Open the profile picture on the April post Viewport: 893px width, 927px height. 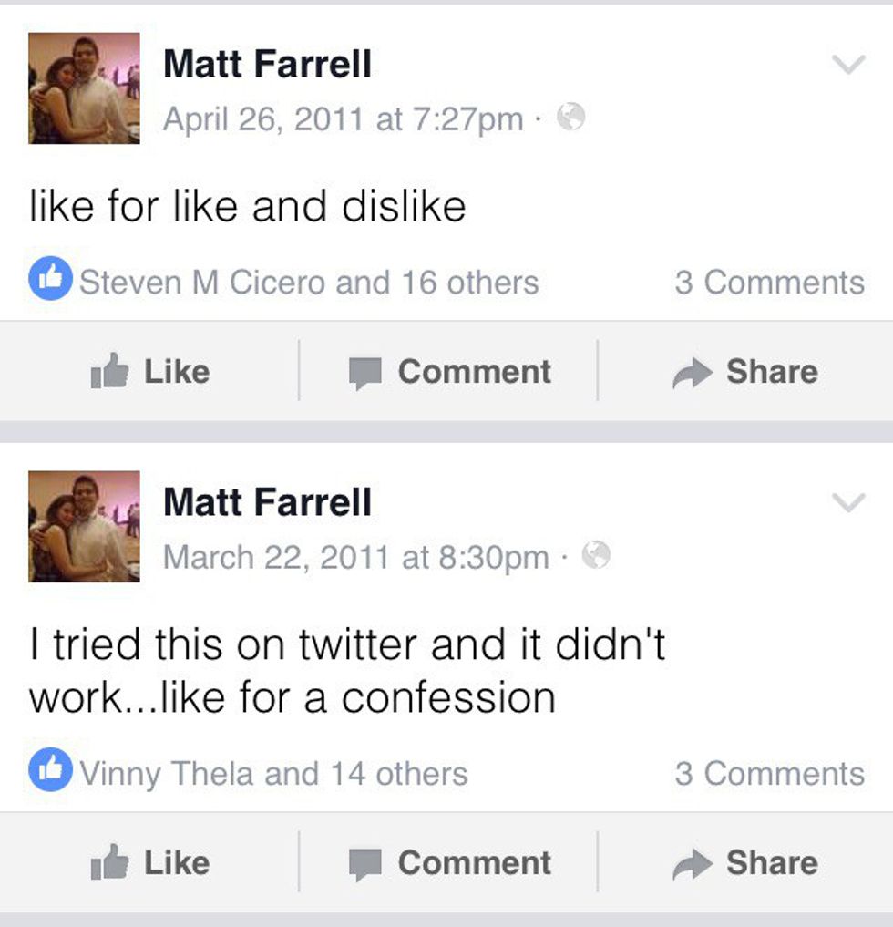coord(84,88)
